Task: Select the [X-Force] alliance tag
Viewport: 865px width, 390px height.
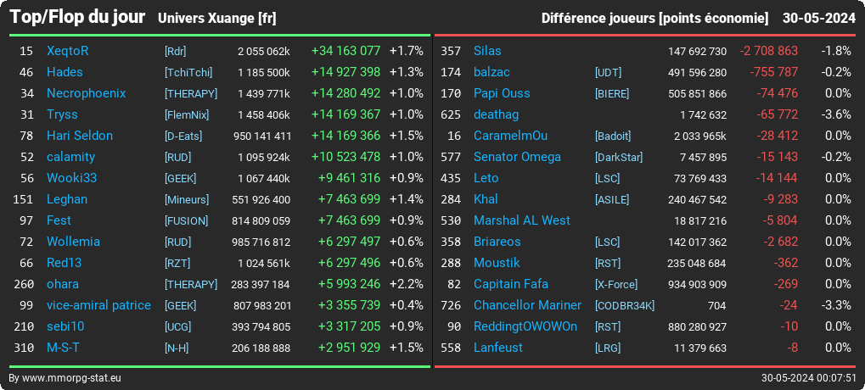Action: tap(616, 285)
